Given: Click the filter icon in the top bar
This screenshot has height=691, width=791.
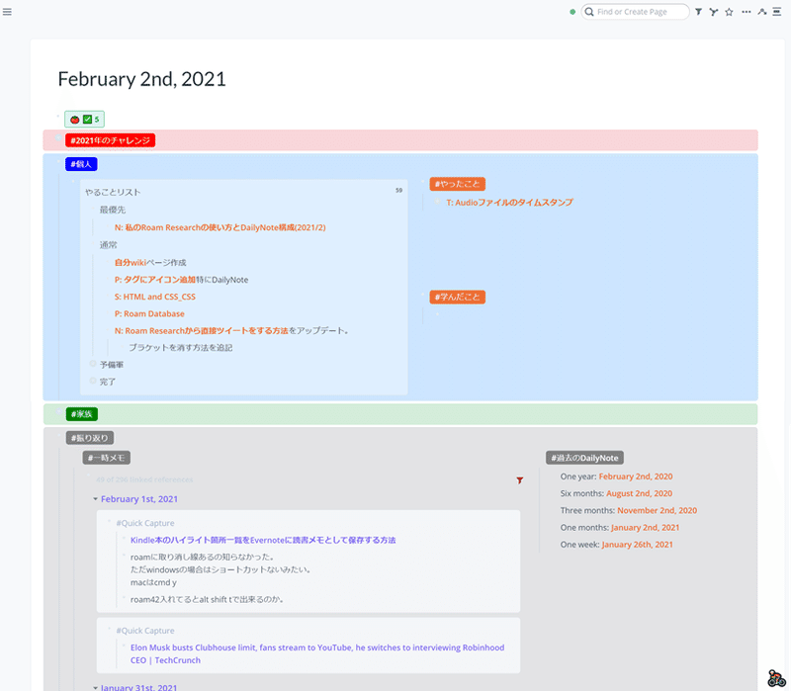Looking at the screenshot, I should tap(699, 11).
